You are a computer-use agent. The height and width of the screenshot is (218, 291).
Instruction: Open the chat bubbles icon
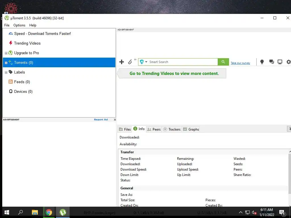pos(271,62)
